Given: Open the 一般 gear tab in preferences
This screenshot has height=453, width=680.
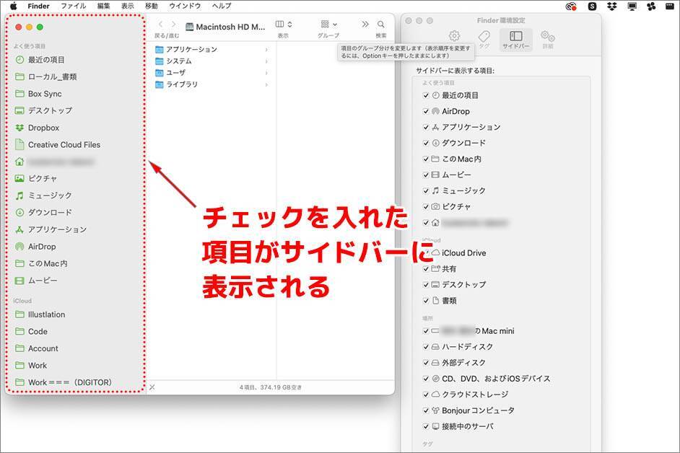Looking at the screenshot, I should [454, 36].
